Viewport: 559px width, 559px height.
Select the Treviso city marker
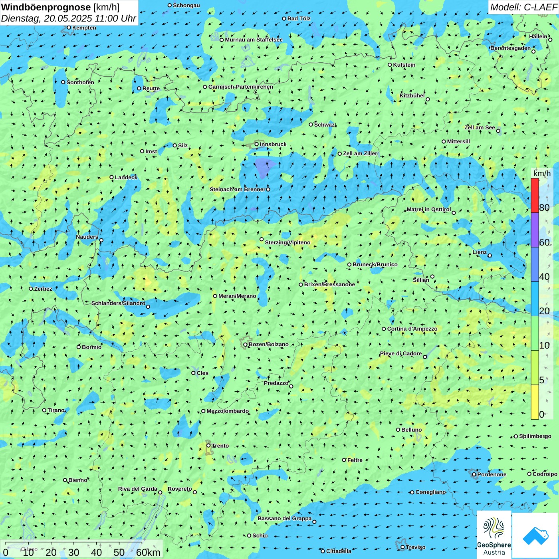point(403,547)
